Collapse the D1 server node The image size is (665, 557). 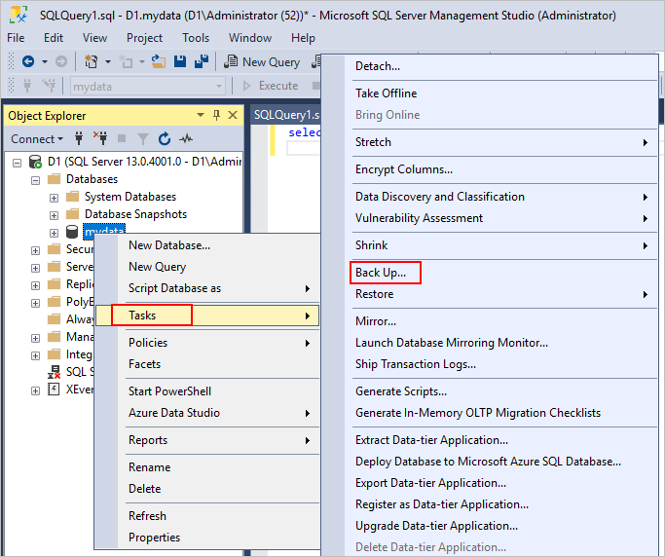point(17,163)
